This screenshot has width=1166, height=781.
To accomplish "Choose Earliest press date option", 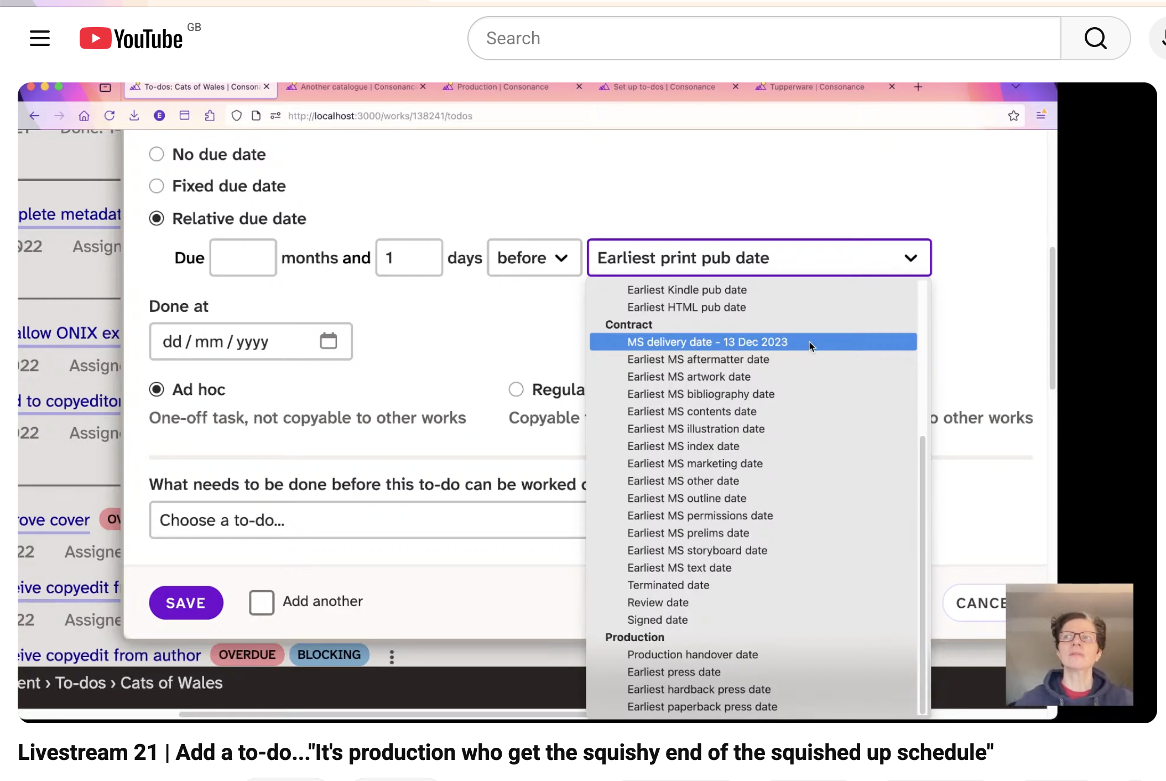I will [674, 672].
